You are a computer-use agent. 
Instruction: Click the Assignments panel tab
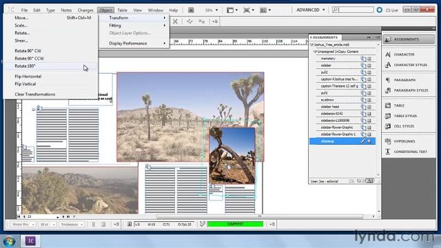point(325,37)
